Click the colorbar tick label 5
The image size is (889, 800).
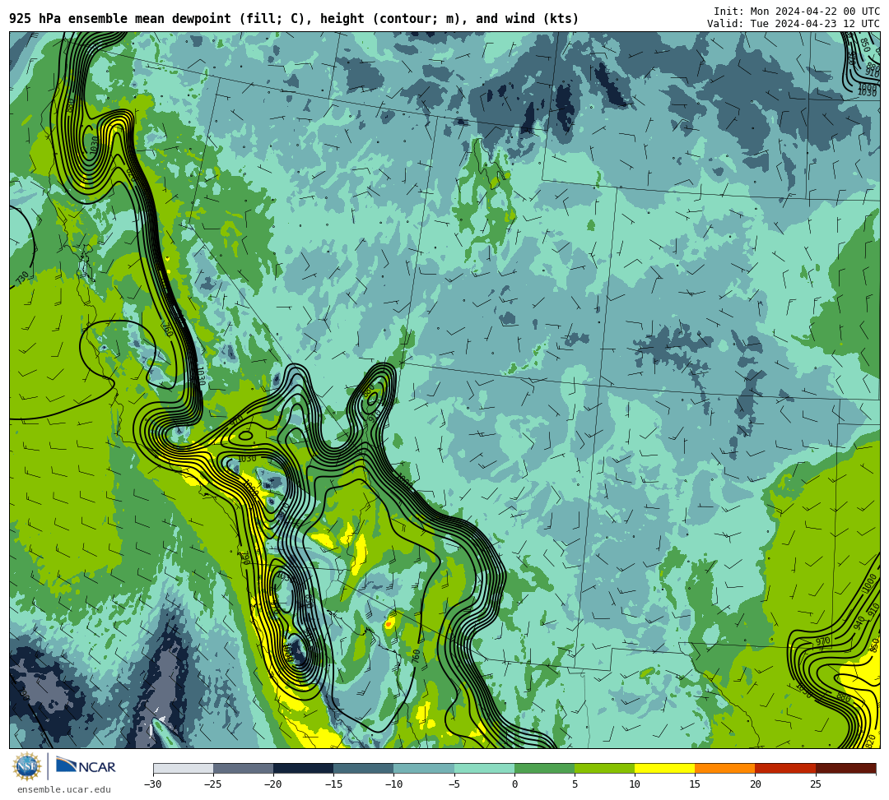click(575, 784)
